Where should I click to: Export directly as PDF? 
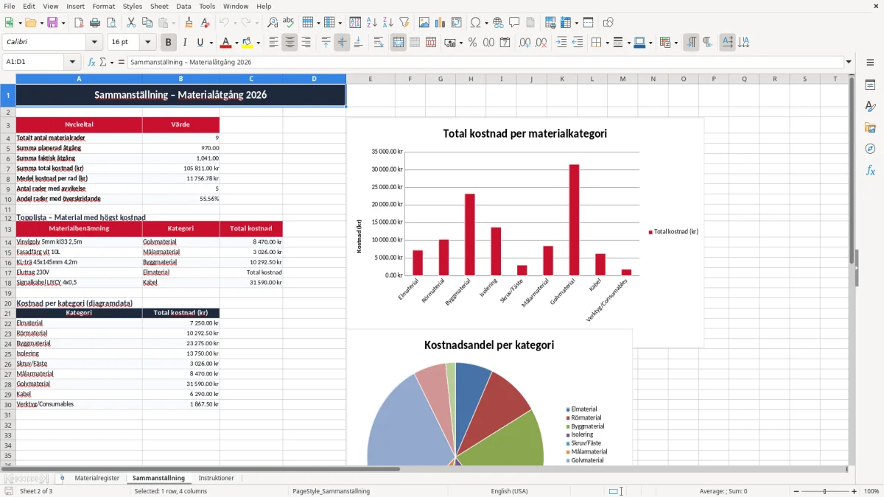point(79,23)
